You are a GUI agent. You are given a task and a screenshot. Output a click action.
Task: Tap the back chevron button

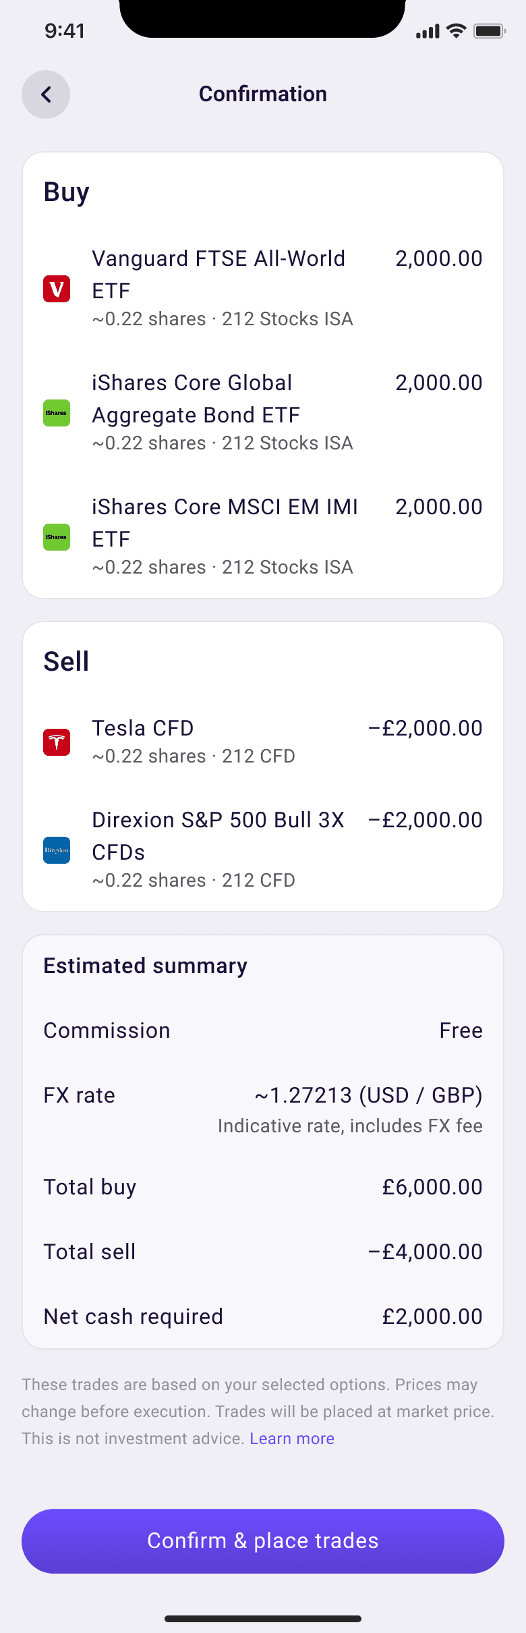click(x=46, y=94)
